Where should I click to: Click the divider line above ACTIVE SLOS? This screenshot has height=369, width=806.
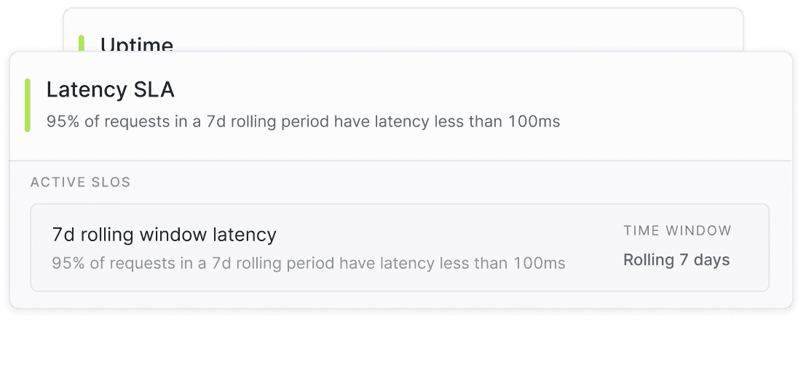pos(400,161)
